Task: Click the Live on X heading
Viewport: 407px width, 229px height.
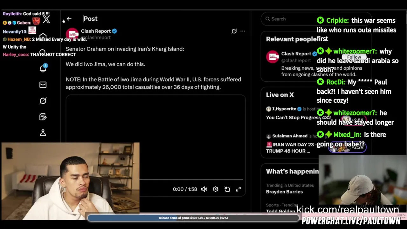Action: click(280, 95)
